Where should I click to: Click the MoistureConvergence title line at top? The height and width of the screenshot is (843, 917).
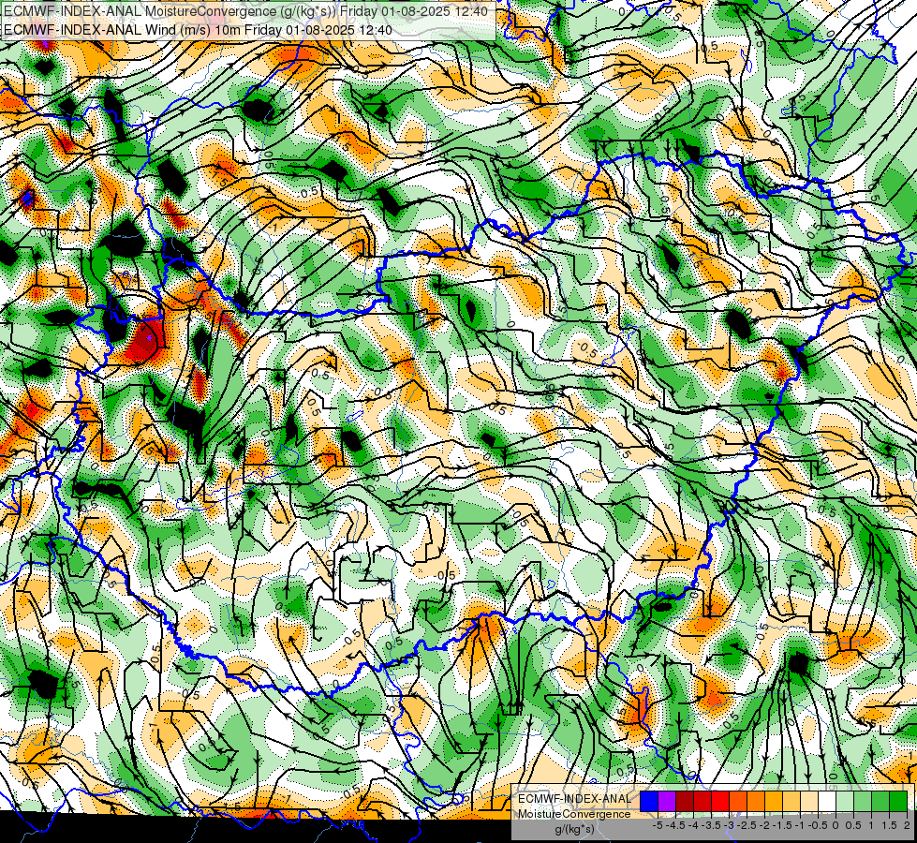coord(245,10)
